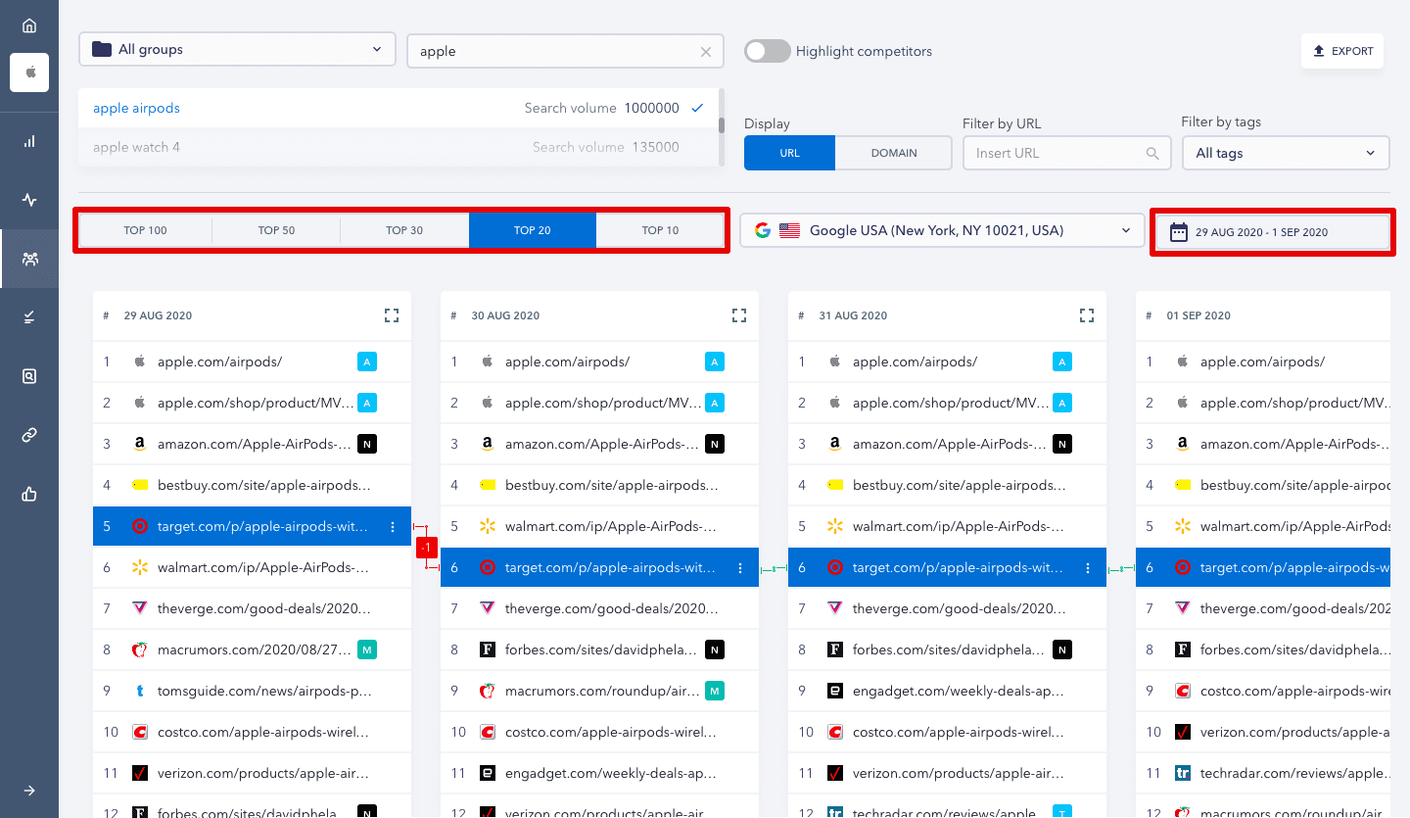Click the A tag on 29 Aug apple.com/airpods/

coord(367,362)
